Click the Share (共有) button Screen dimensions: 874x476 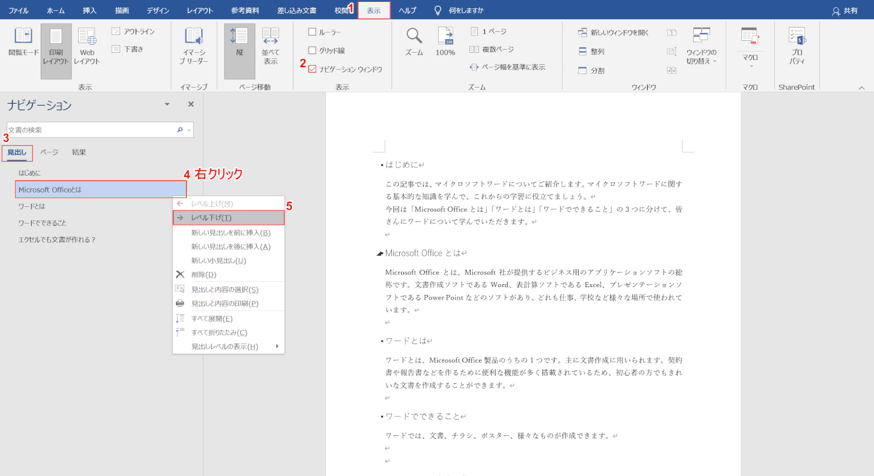tap(845, 11)
